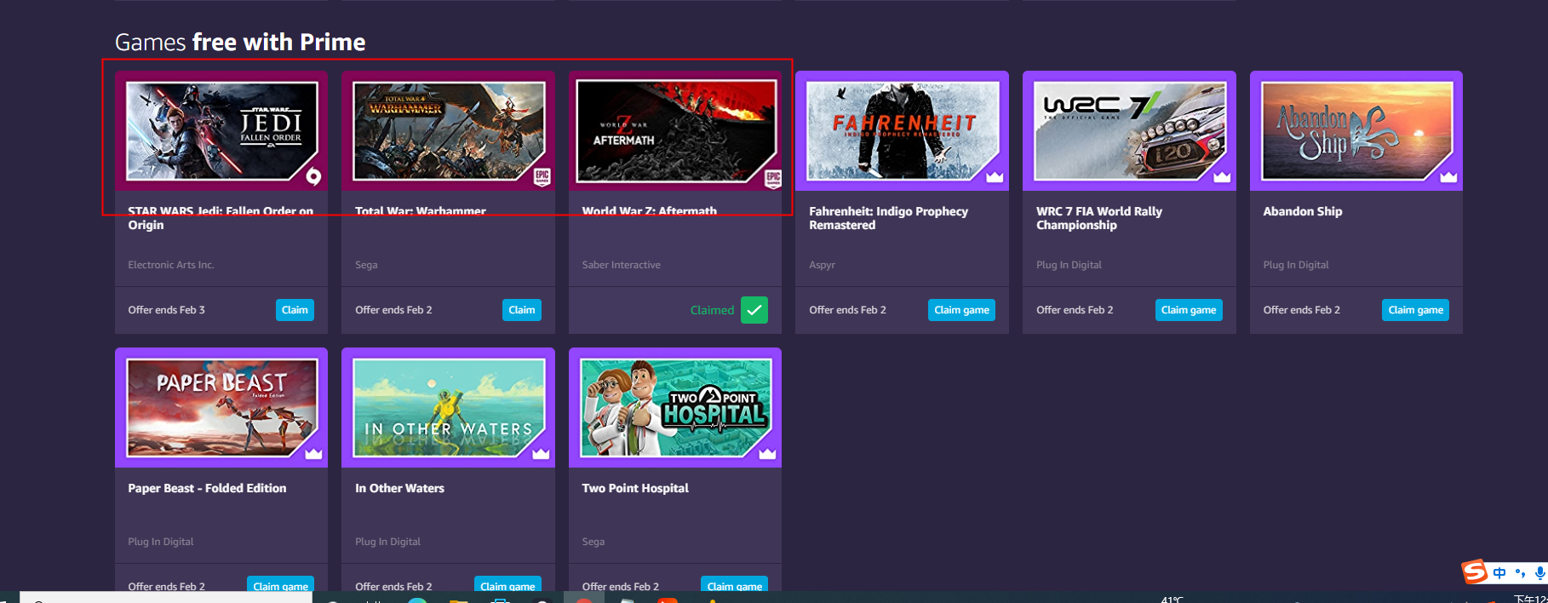Click the "Saber Interactive" publisher text
The width and height of the screenshot is (1548, 603).
[621, 265]
